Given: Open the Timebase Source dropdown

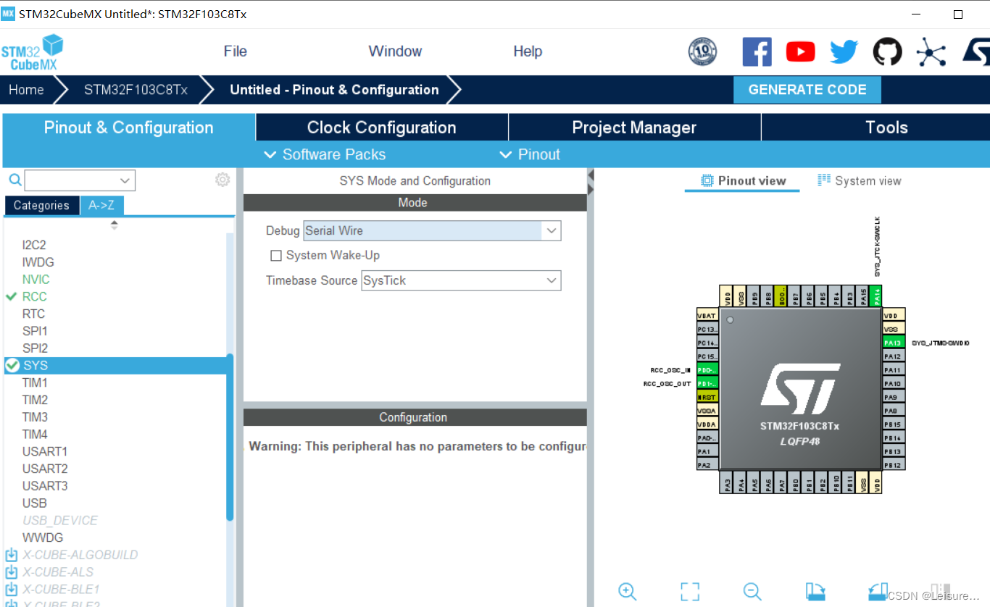Looking at the screenshot, I should 552,280.
